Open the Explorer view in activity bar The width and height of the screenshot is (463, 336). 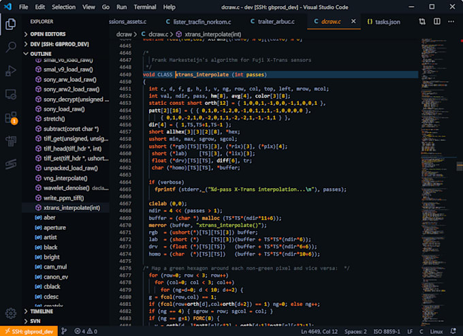tap(11, 25)
